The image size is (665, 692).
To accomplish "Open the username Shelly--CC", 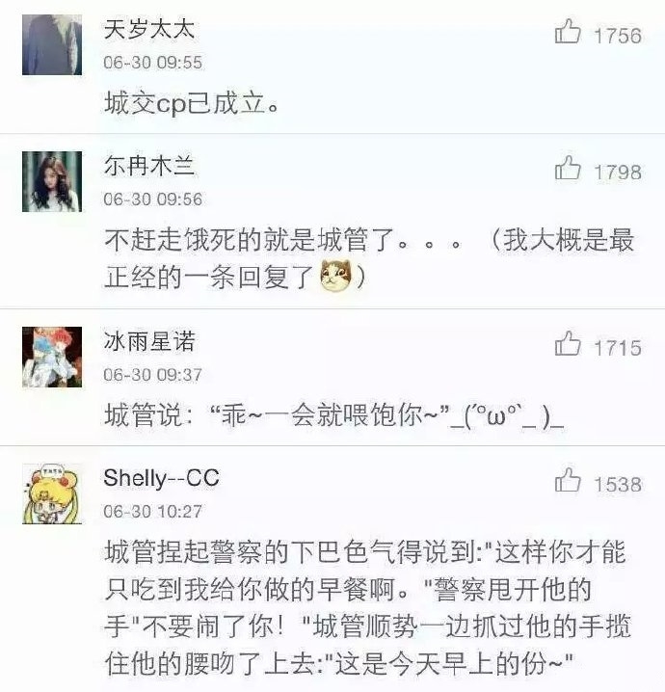I will click(162, 479).
